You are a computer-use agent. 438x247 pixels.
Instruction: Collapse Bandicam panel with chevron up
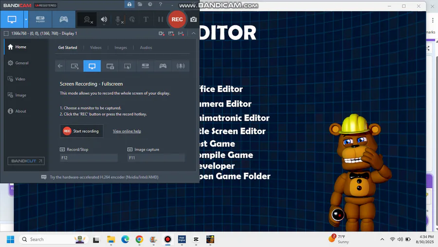[193, 33]
